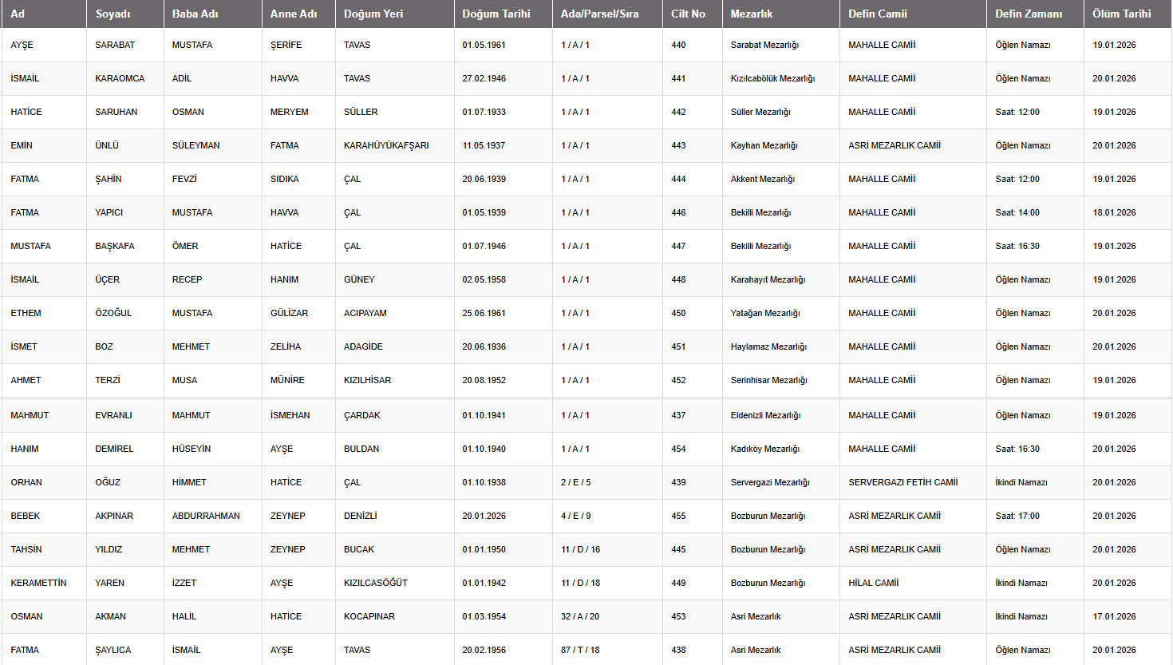Click the KARAHÜYÜKAFŞARI birthplace cell
Image resolution: width=1173 pixels, height=665 pixels.
pyautogui.click(x=386, y=145)
